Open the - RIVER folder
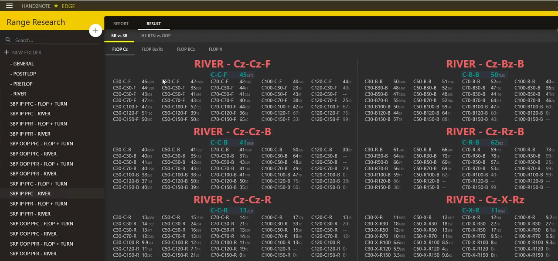The height and width of the screenshot is (261, 558). (x=18, y=94)
